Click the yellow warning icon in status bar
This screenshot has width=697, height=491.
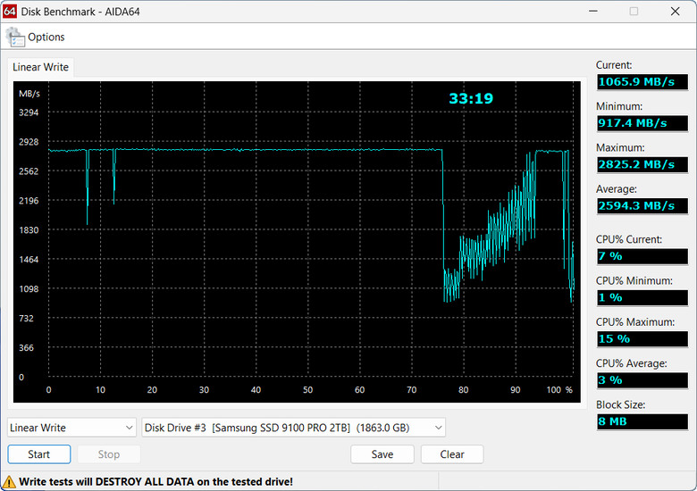(x=9, y=482)
